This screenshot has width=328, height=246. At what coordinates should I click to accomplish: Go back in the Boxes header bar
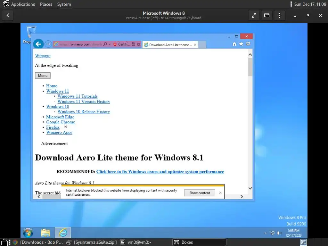click(8, 15)
